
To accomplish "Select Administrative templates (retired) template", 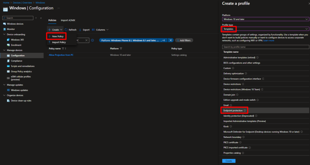I will (265, 58).
